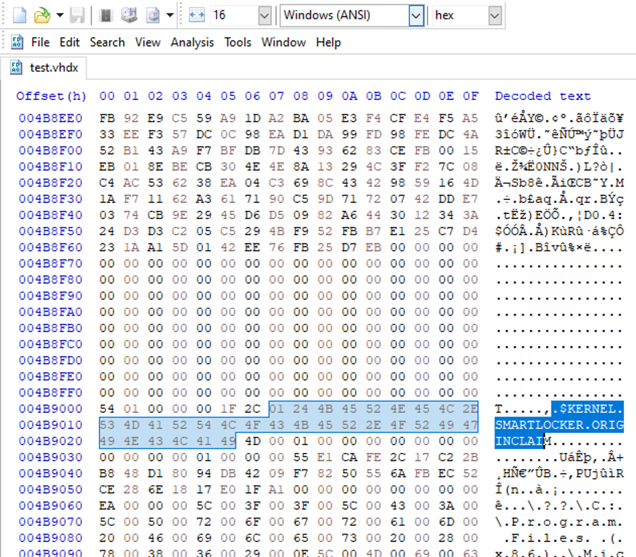The width and height of the screenshot is (636, 557).
Task: Click offset label 004B8EE0
Action: click(x=50, y=118)
